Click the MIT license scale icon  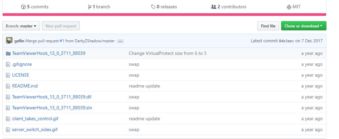tap(289, 7)
